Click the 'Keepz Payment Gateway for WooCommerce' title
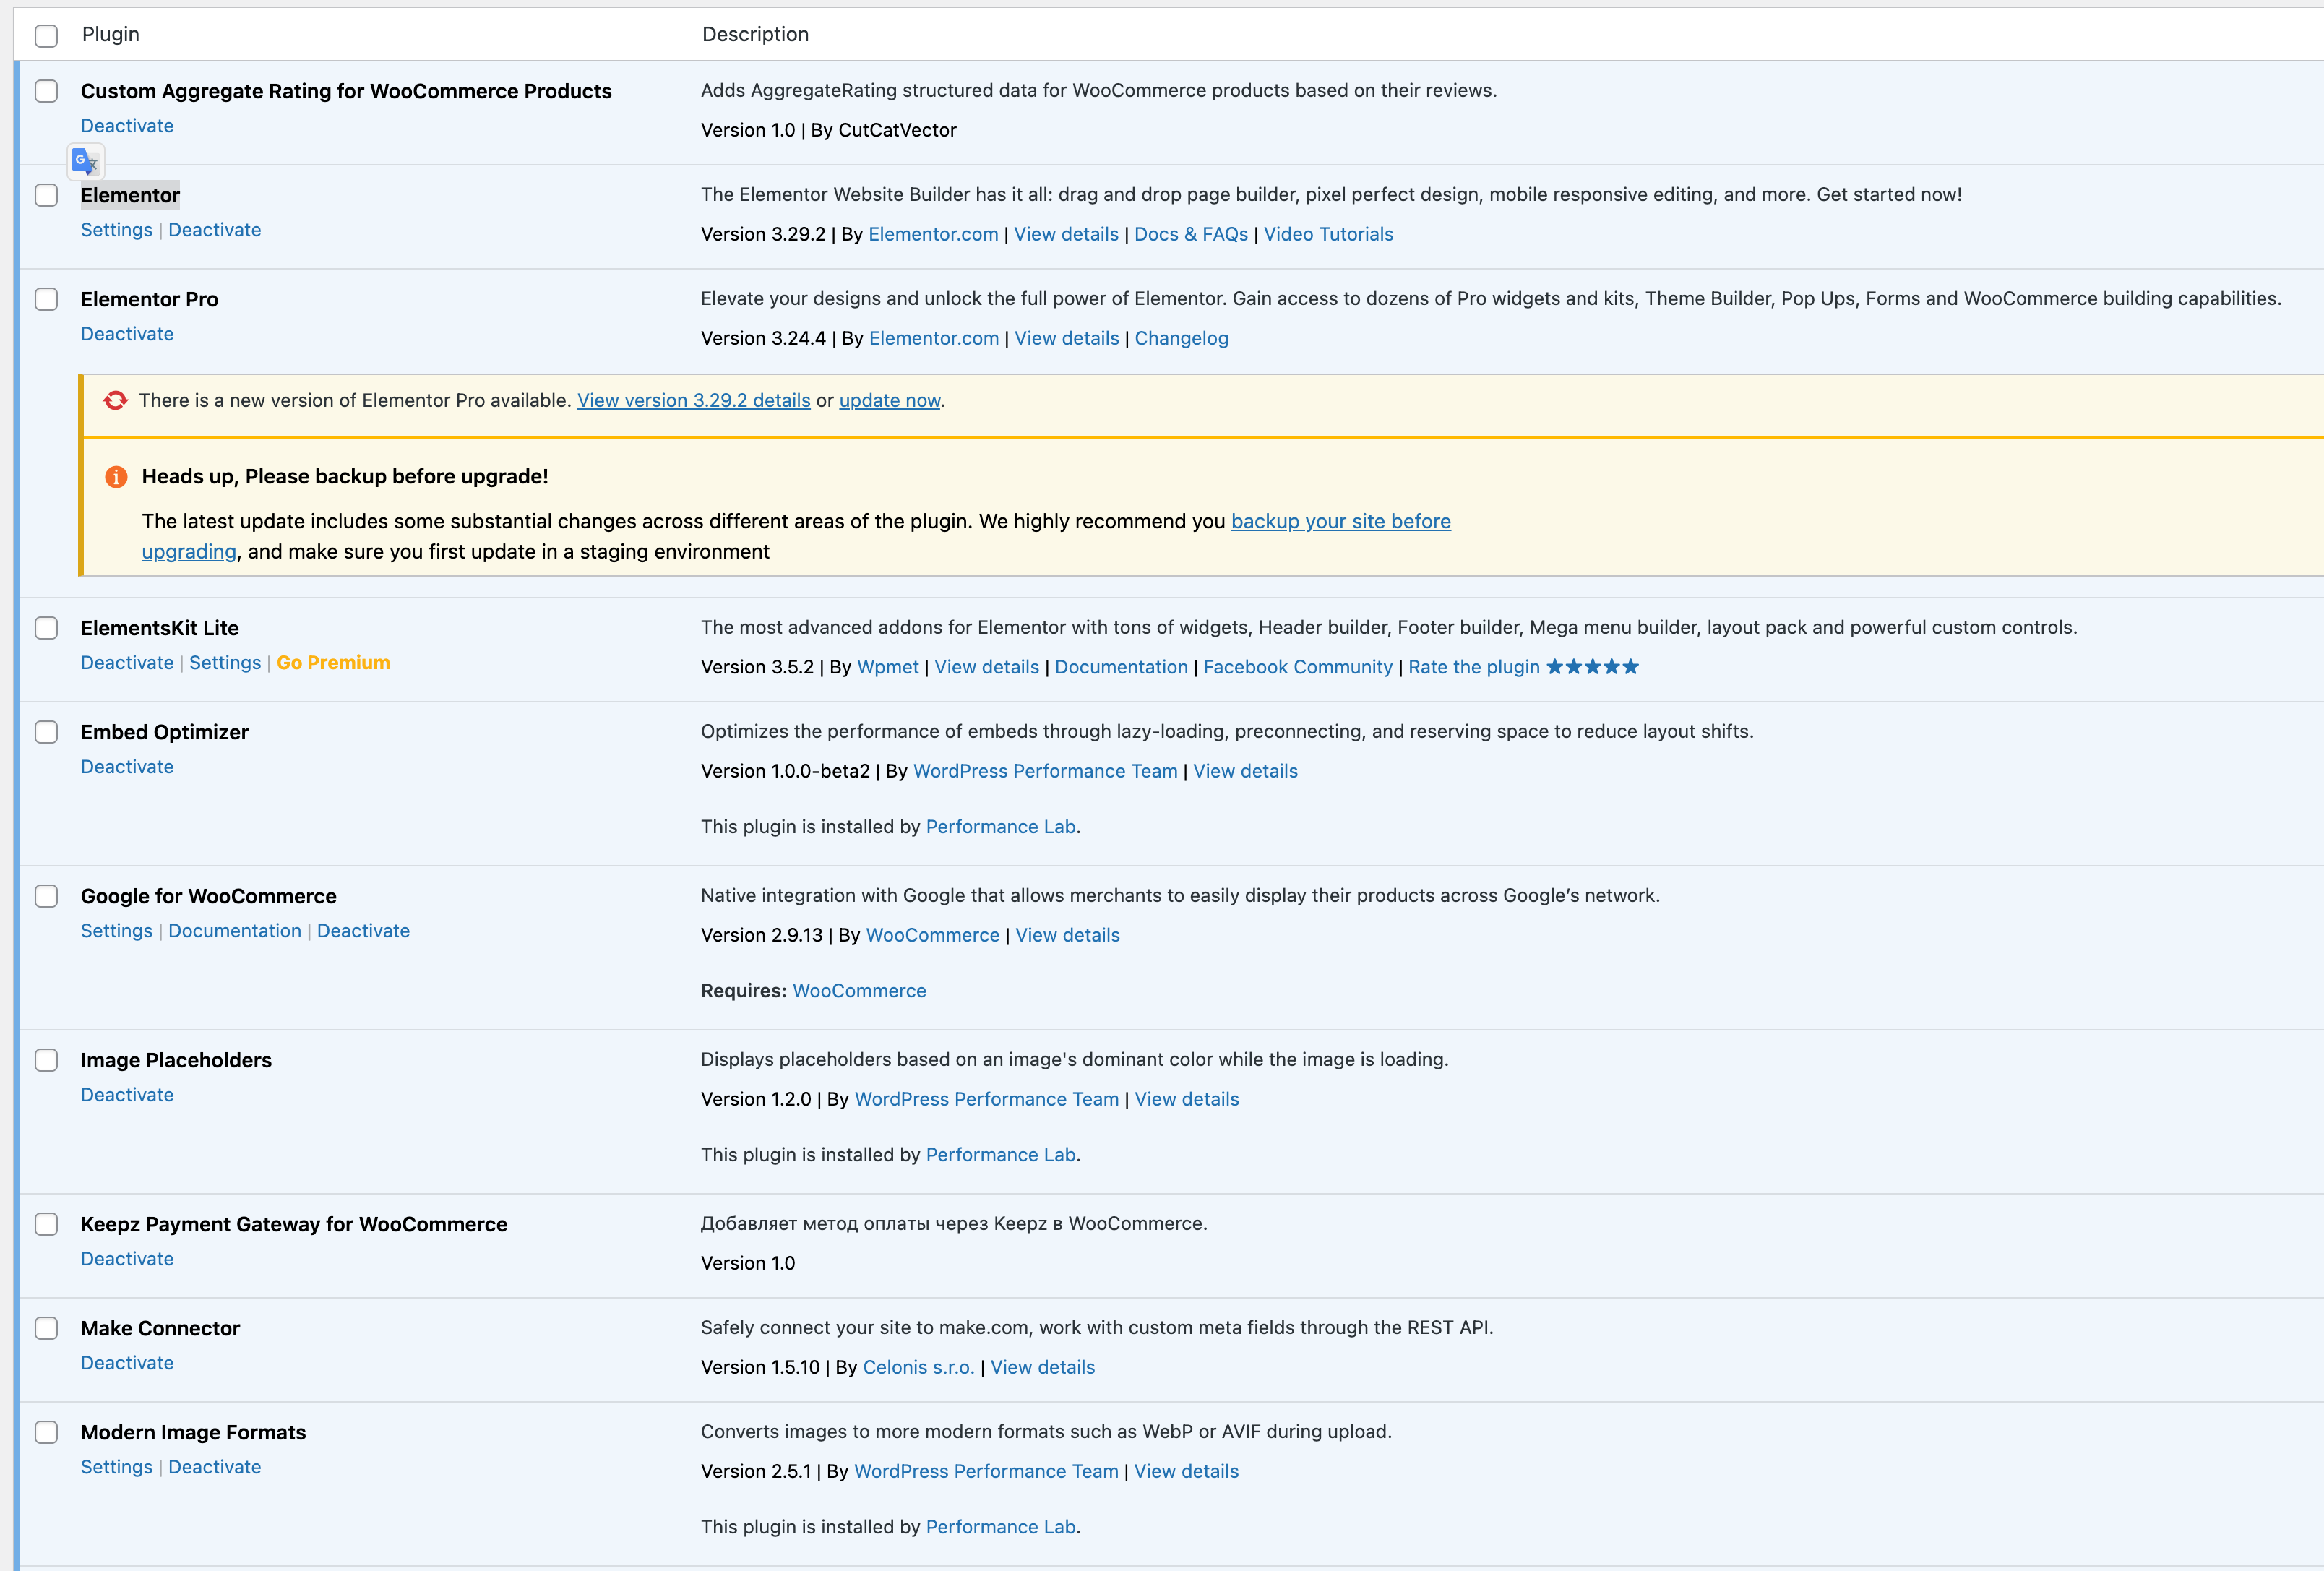Screen dimensions: 2324x1571 [294, 1224]
